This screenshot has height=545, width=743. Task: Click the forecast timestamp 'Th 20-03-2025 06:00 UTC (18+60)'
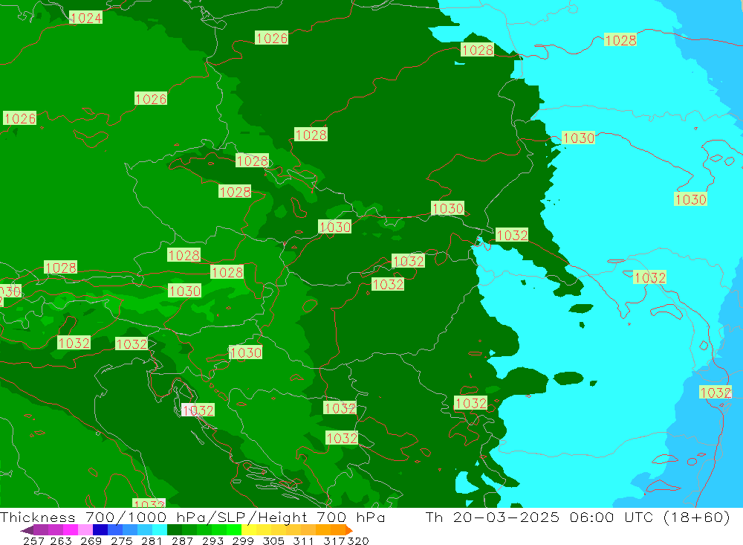tap(577, 517)
